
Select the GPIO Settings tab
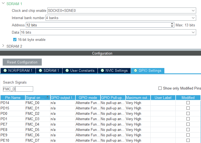[x=148, y=71]
